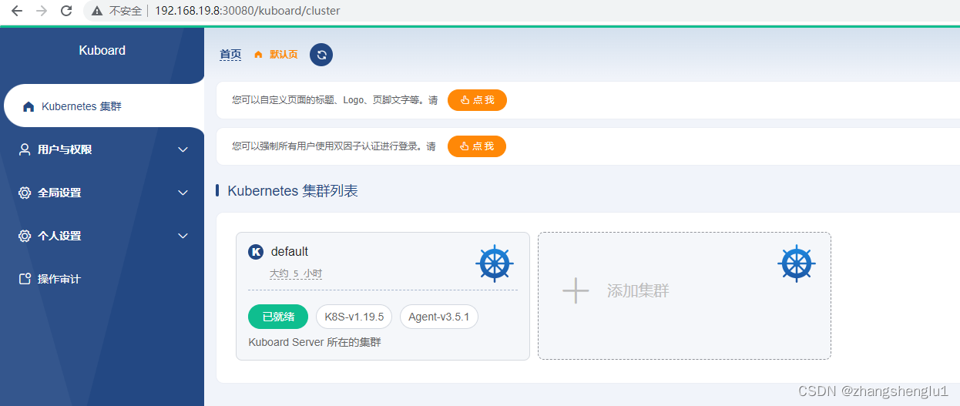Click the gear icon beside 个人设置

(25, 236)
